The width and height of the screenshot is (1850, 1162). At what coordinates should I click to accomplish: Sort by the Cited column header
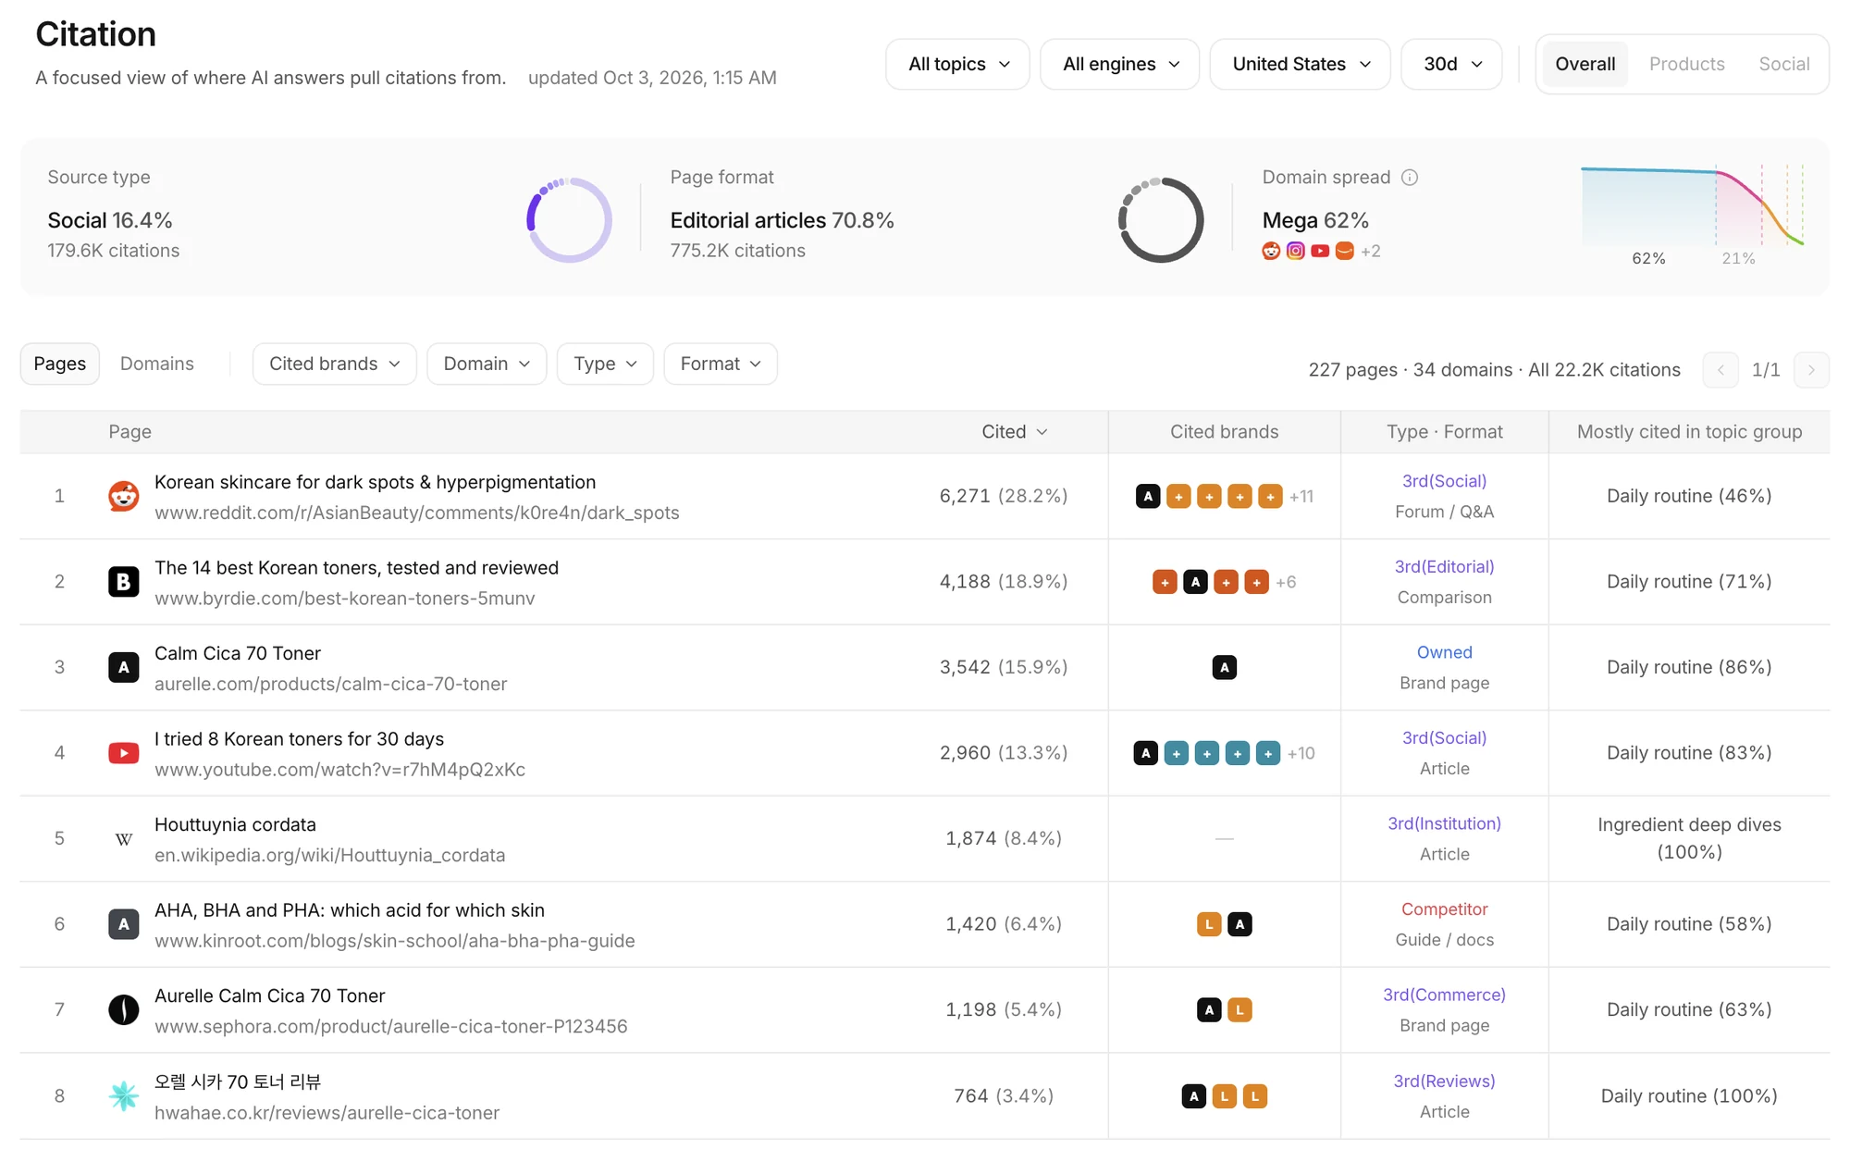[1014, 432]
